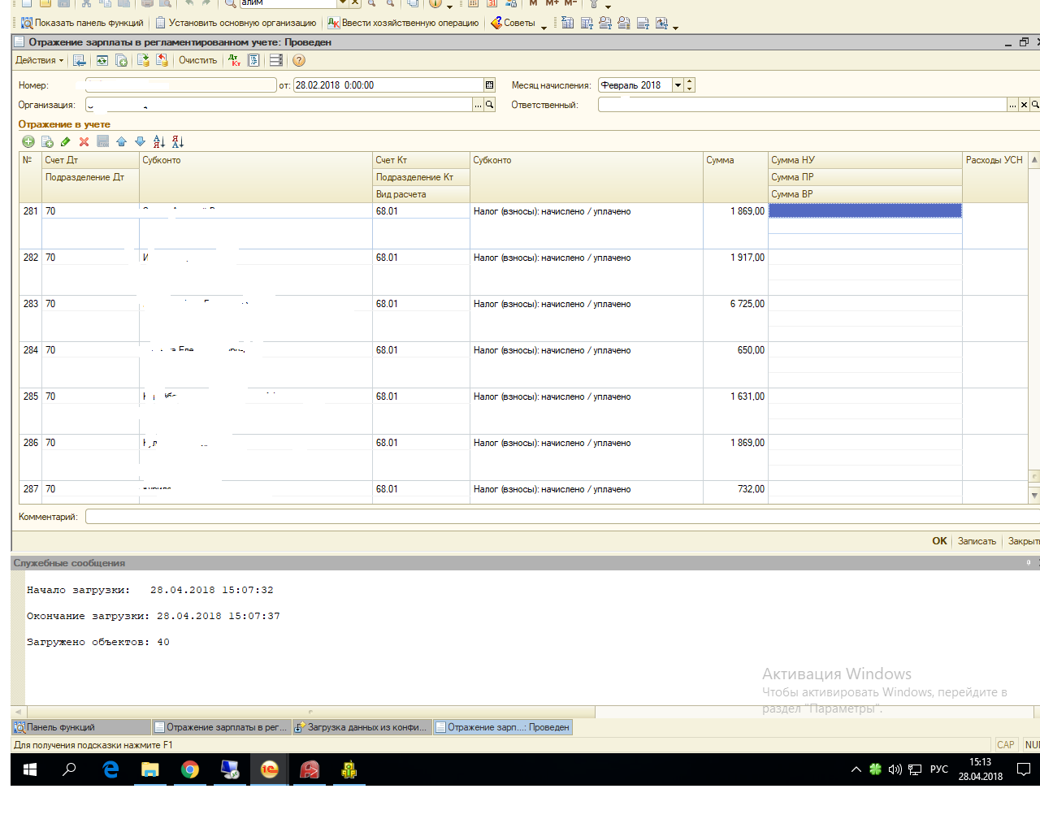Finish row editing with grayed save icon

(103, 141)
